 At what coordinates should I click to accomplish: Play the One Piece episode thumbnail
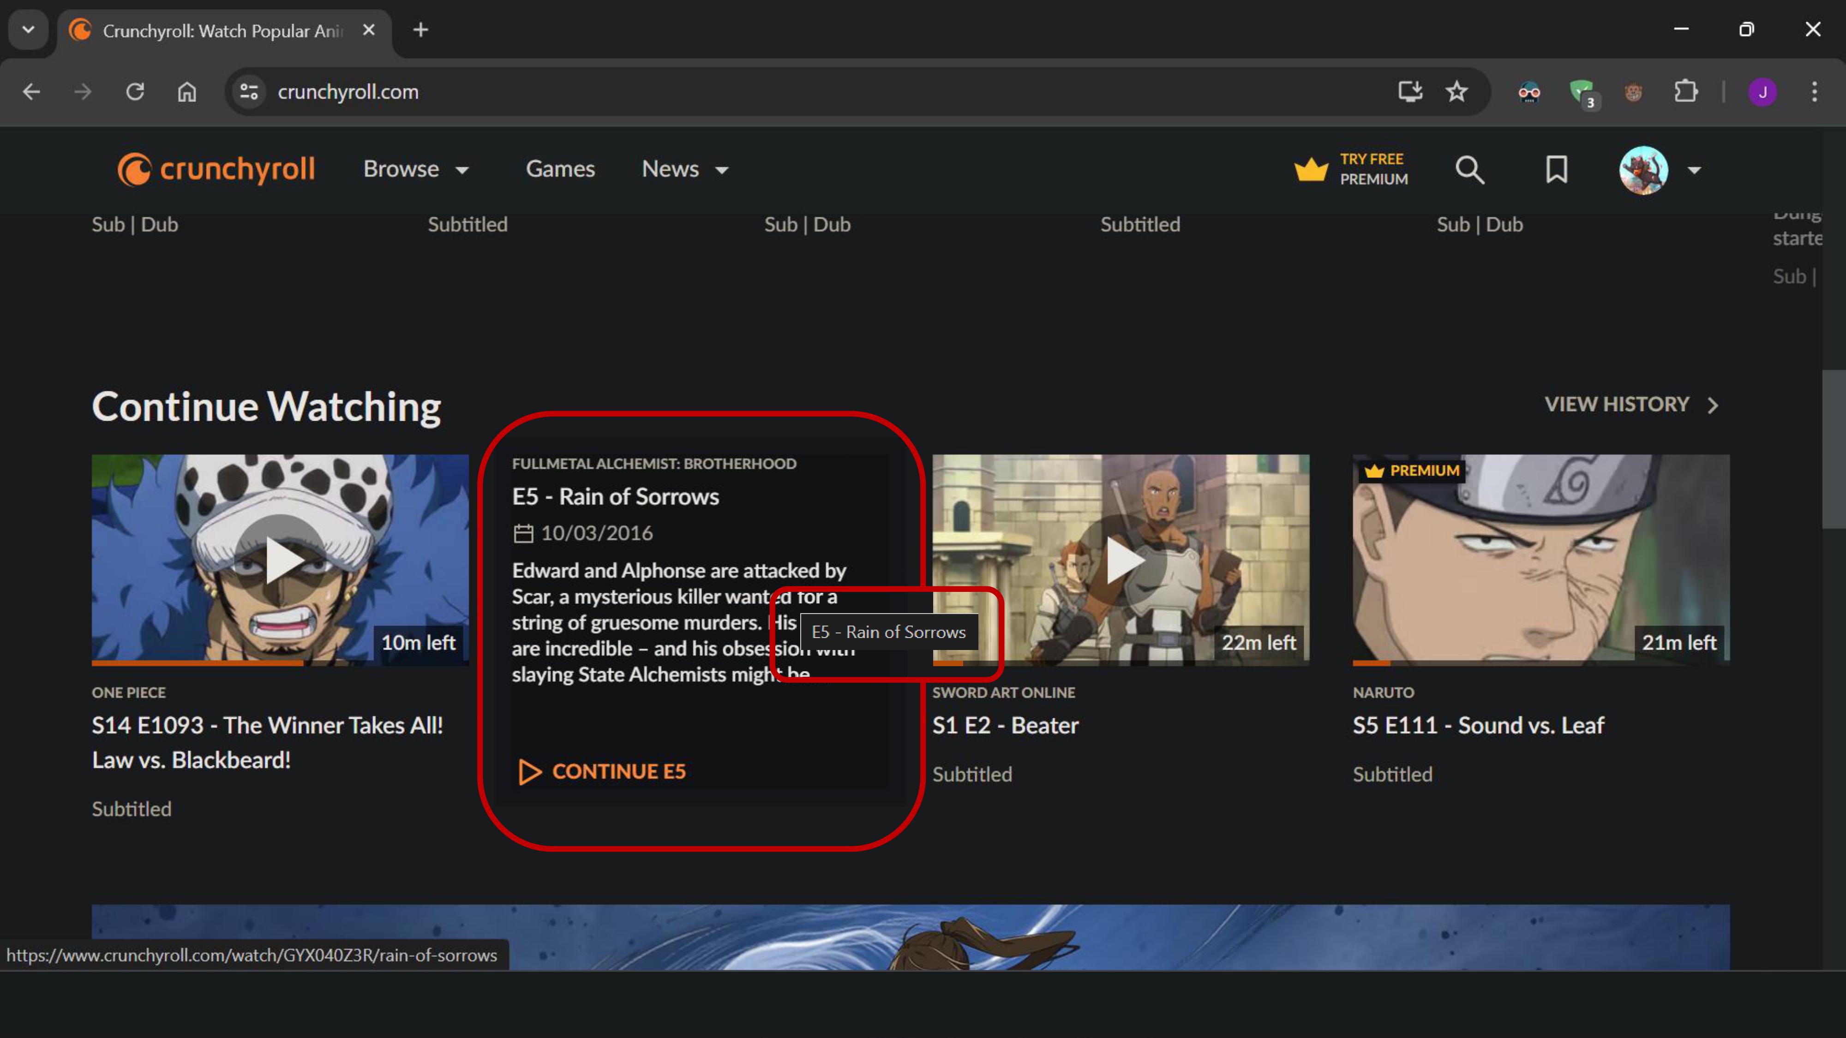pyautogui.click(x=280, y=560)
